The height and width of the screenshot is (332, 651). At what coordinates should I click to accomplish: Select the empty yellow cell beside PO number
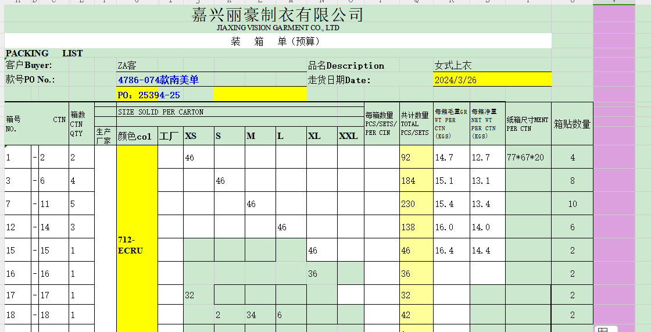coord(260,94)
